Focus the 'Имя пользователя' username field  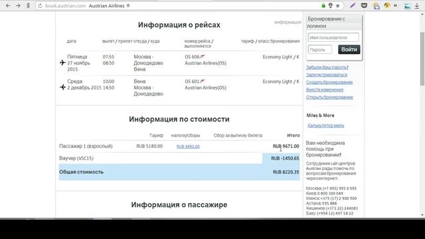pyautogui.click(x=333, y=37)
